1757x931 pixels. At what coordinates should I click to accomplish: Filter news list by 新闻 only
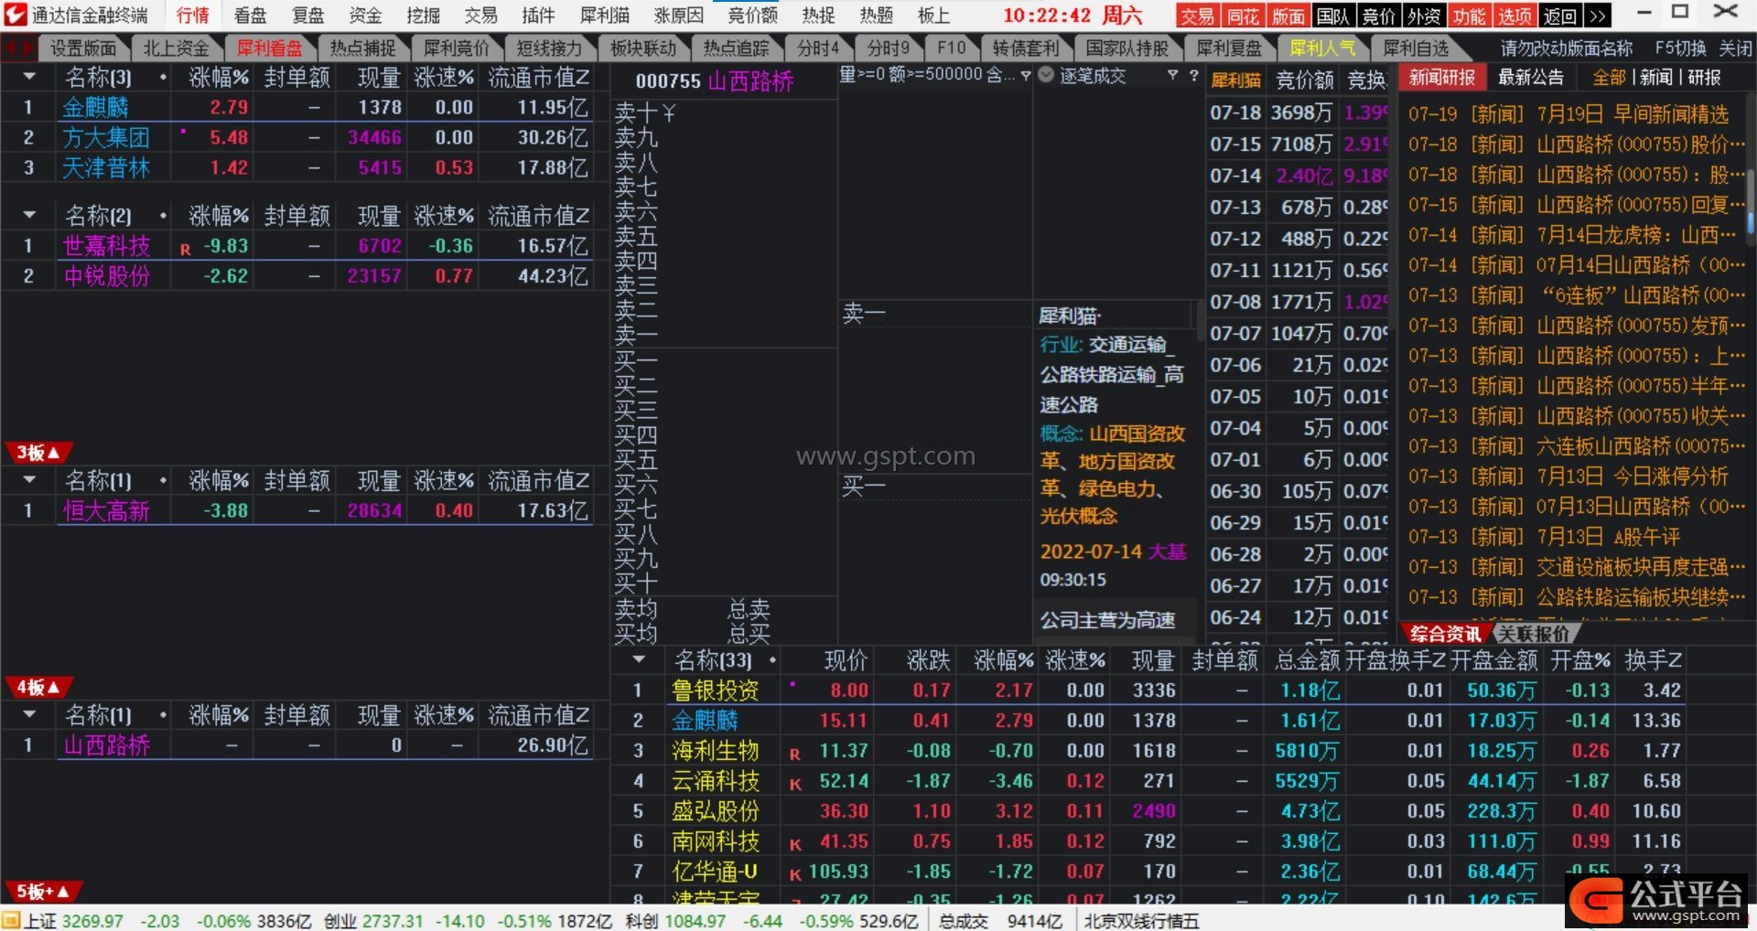pyautogui.click(x=1656, y=78)
